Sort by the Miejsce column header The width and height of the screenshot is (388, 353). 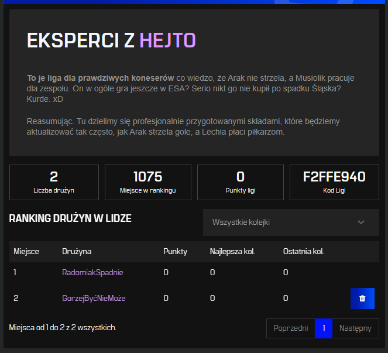coord(26,251)
